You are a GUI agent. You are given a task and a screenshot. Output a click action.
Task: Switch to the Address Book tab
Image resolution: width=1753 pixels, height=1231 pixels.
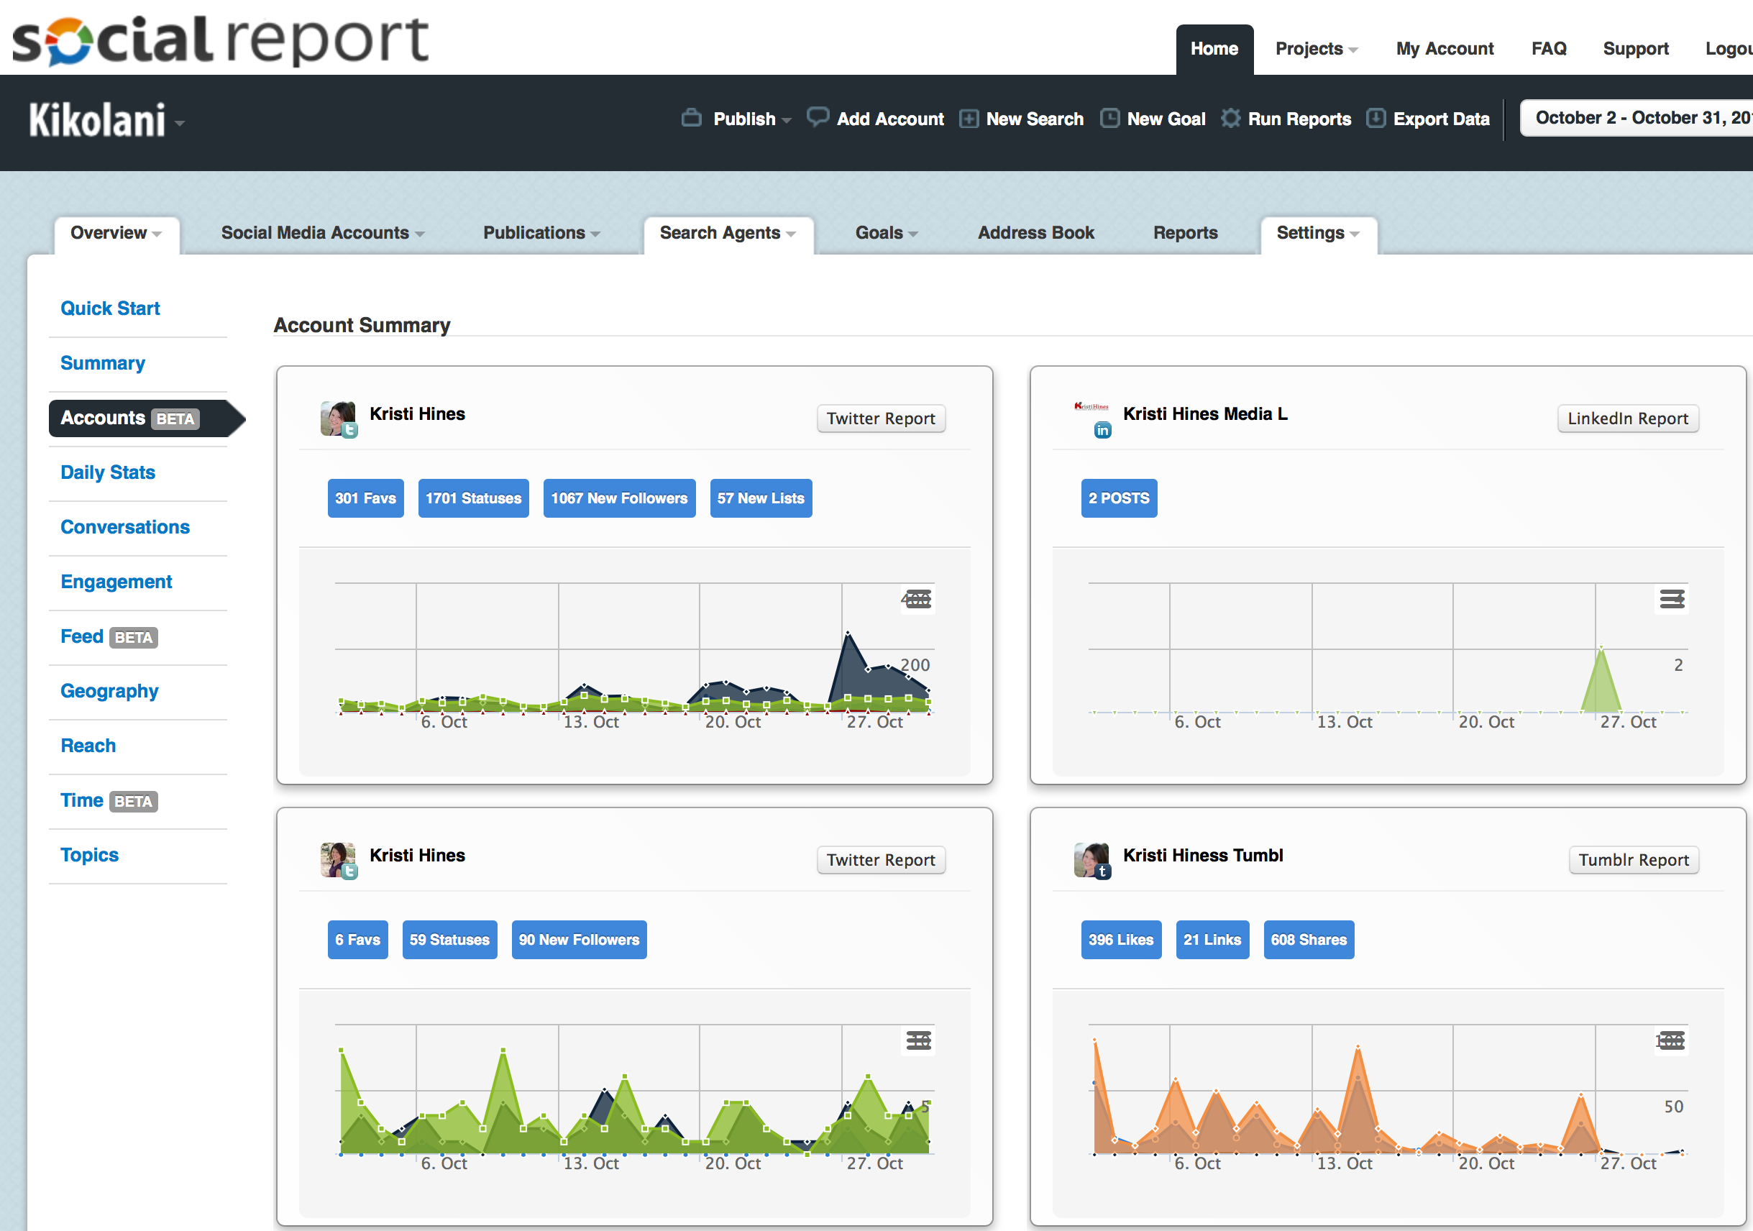pos(1035,233)
